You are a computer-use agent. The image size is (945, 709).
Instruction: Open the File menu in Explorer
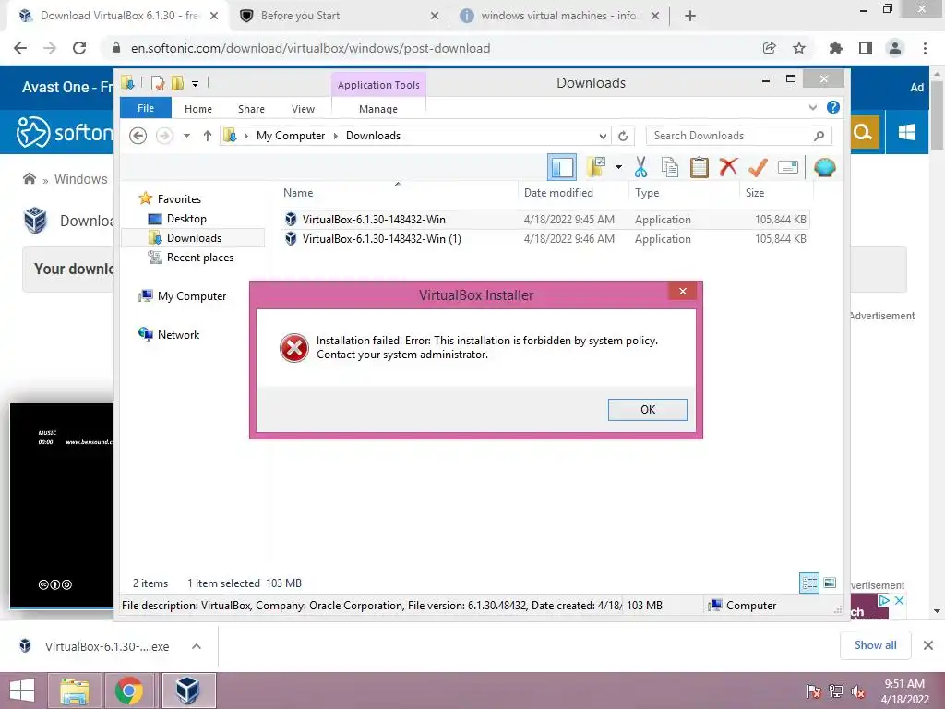click(146, 108)
